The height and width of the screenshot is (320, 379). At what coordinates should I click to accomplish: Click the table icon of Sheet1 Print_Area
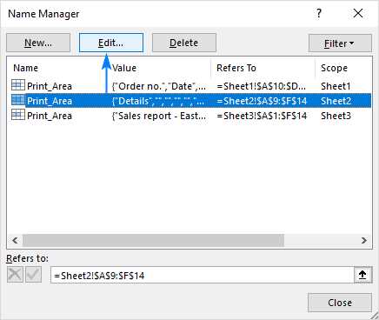tap(18, 85)
